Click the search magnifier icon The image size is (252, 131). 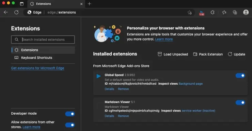coord(17,39)
